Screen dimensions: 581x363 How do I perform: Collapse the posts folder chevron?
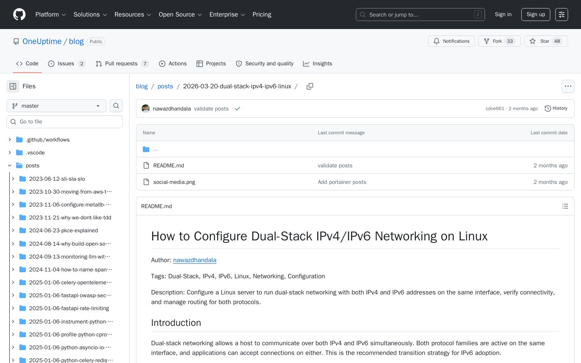click(x=10, y=165)
